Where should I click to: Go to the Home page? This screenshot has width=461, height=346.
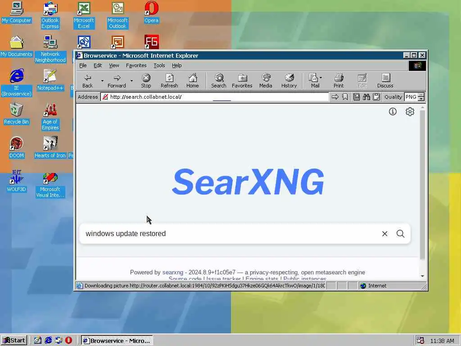(x=193, y=81)
